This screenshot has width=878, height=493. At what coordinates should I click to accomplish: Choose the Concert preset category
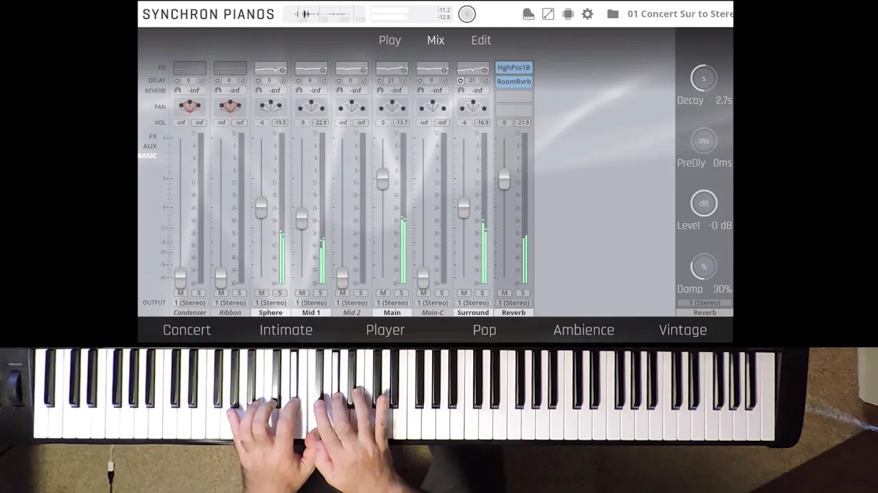(187, 330)
